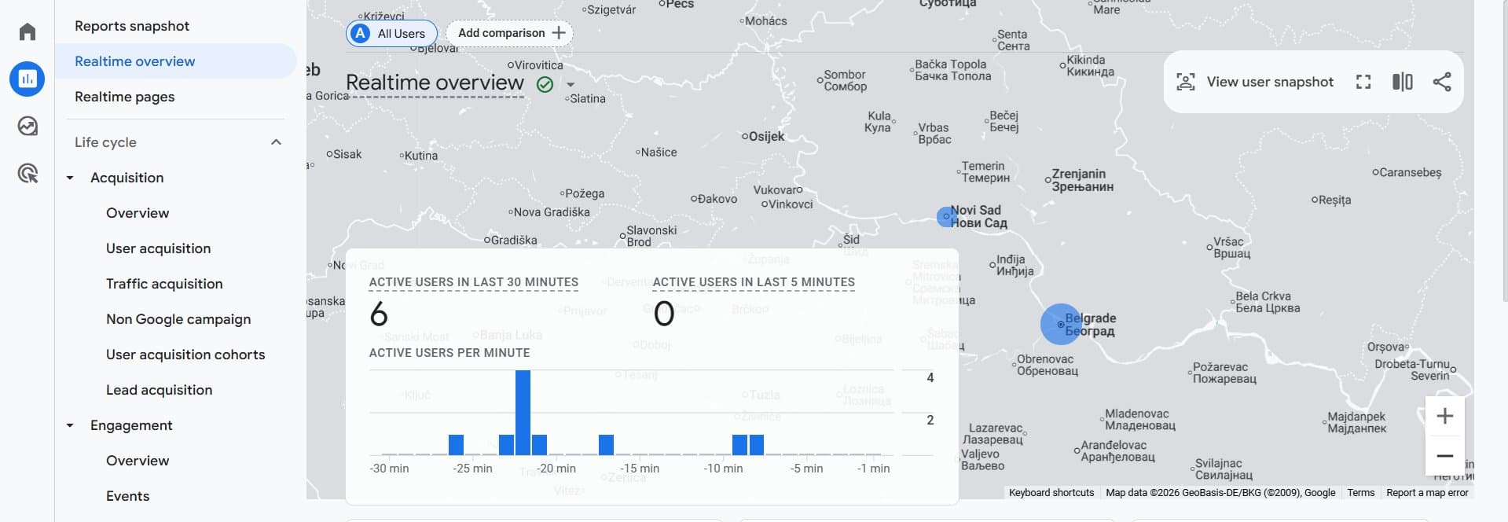Open Engagement Overview report

[138, 461]
